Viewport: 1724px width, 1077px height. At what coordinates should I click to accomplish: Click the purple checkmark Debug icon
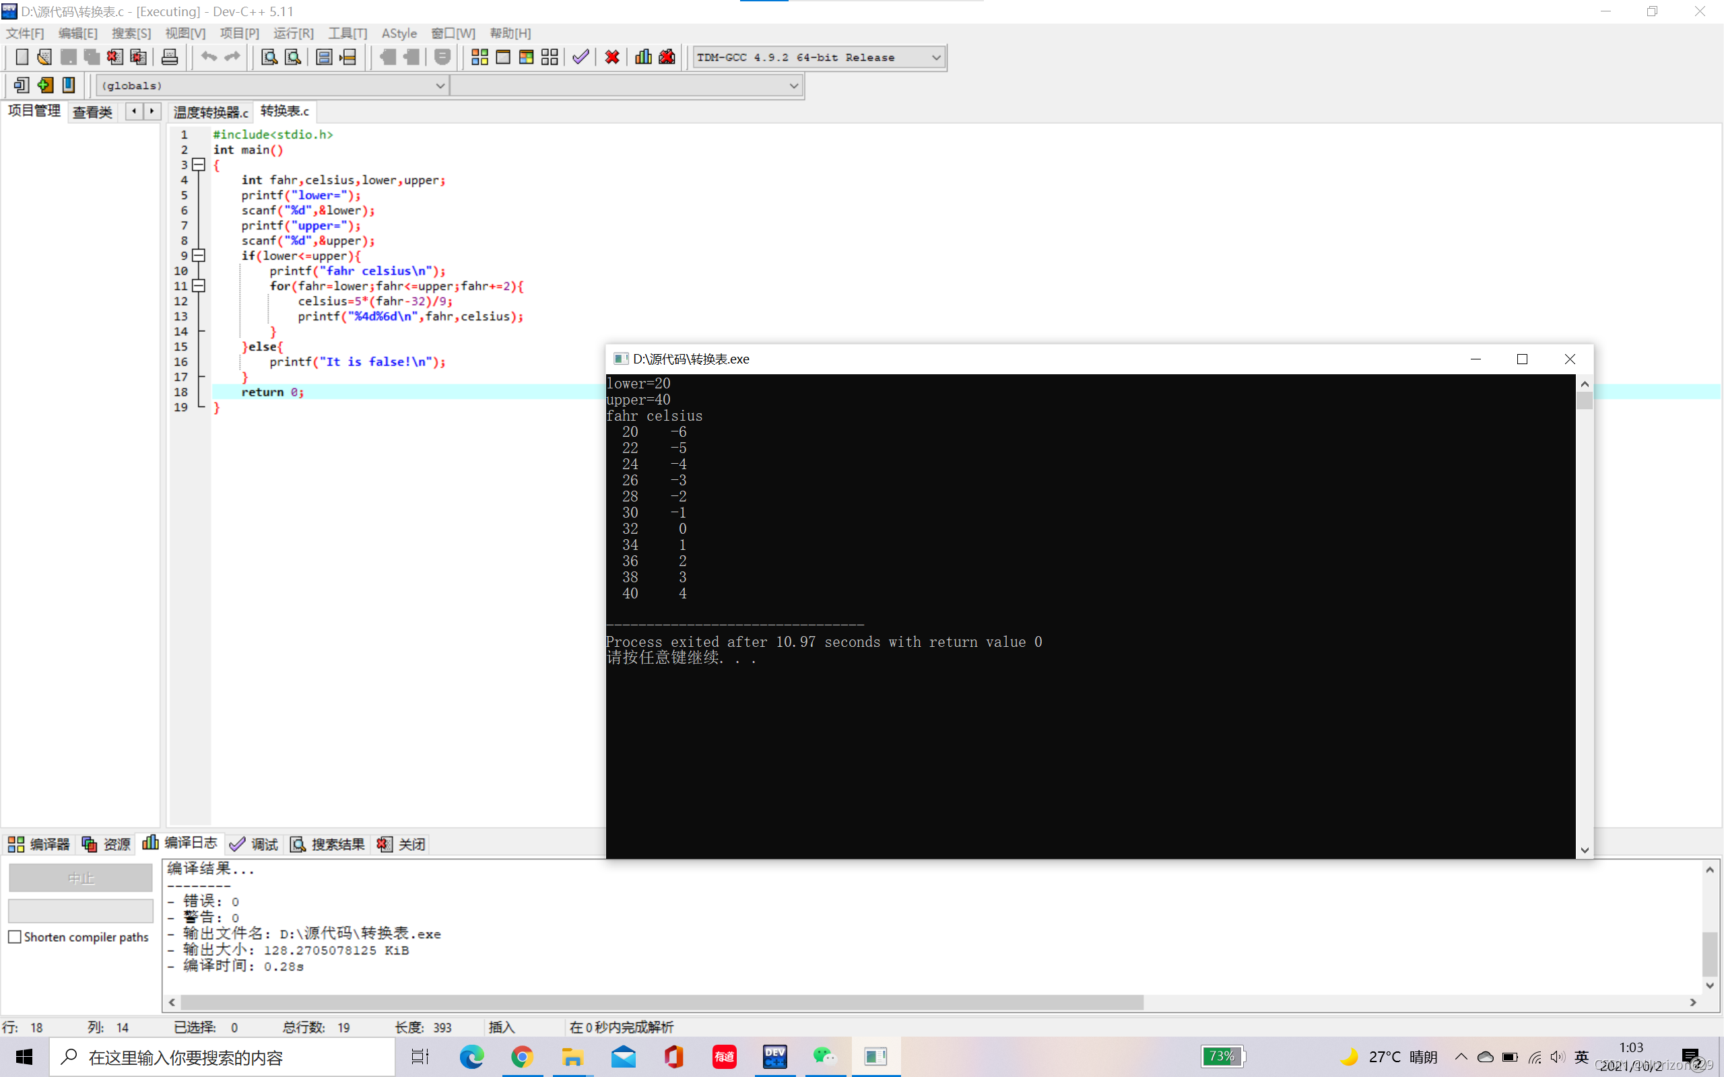tap(581, 57)
